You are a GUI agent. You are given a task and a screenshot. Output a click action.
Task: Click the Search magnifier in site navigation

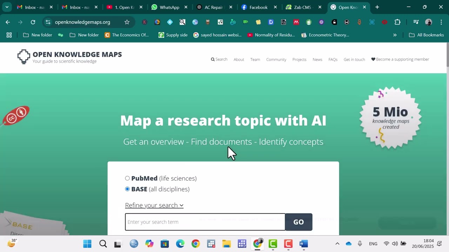click(x=213, y=59)
